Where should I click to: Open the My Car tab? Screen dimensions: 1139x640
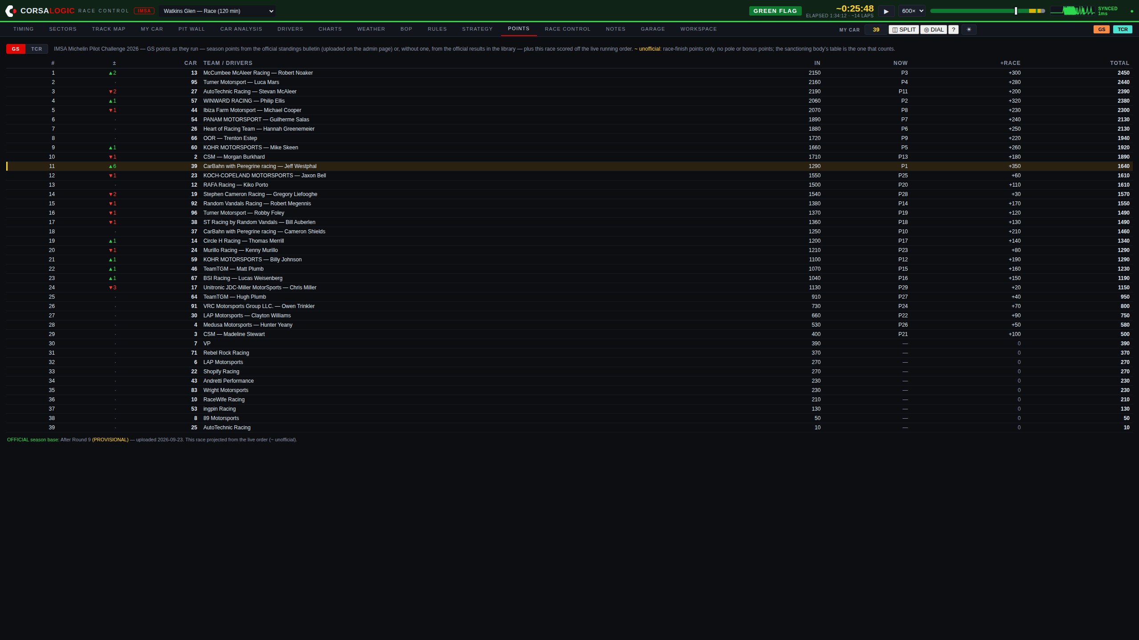click(152, 29)
